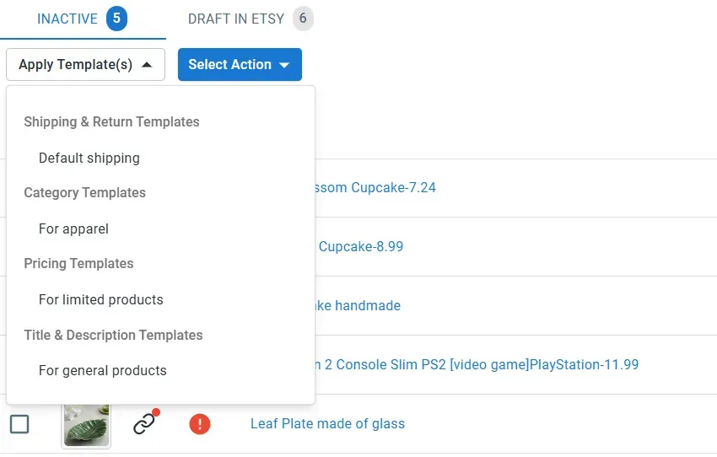Open the Cupcake-8.99 listing link
The height and width of the screenshot is (457, 717).
click(361, 247)
